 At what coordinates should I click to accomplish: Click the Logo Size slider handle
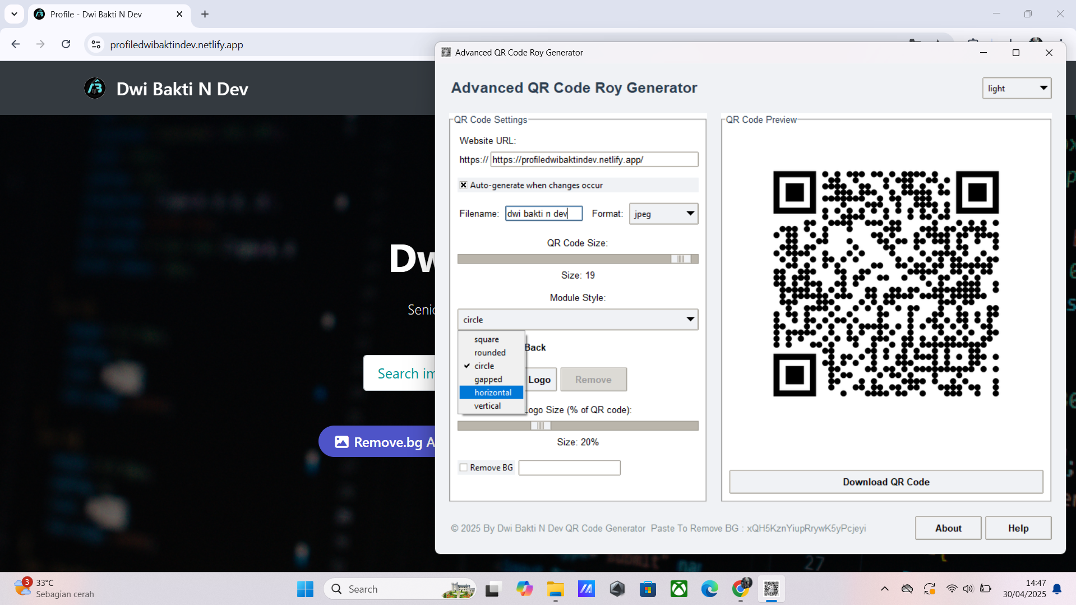click(x=541, y=426)
